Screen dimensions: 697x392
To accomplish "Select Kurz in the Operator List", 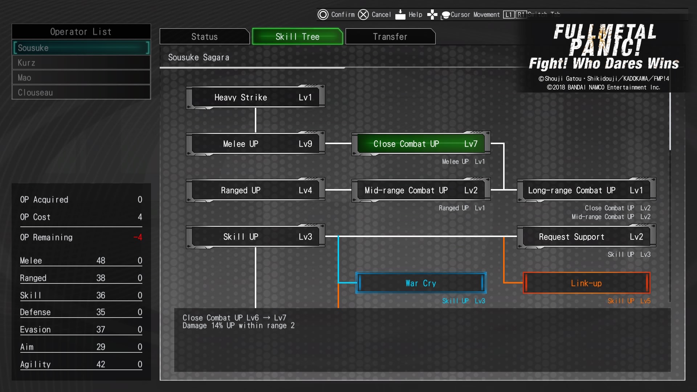I will coord(81,63).
